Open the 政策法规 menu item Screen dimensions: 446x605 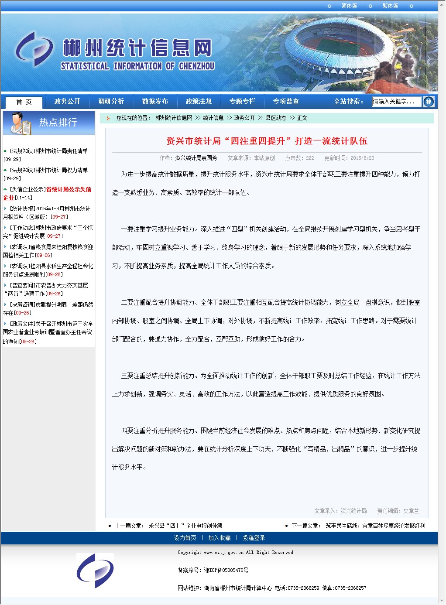[x=199, y=102]
